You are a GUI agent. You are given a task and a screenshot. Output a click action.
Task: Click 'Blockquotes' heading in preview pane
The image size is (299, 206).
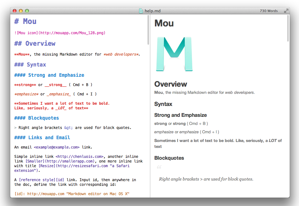coord(169,158)
